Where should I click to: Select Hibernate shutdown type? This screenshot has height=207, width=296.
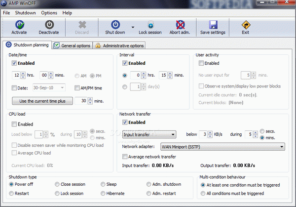(103, 193)
